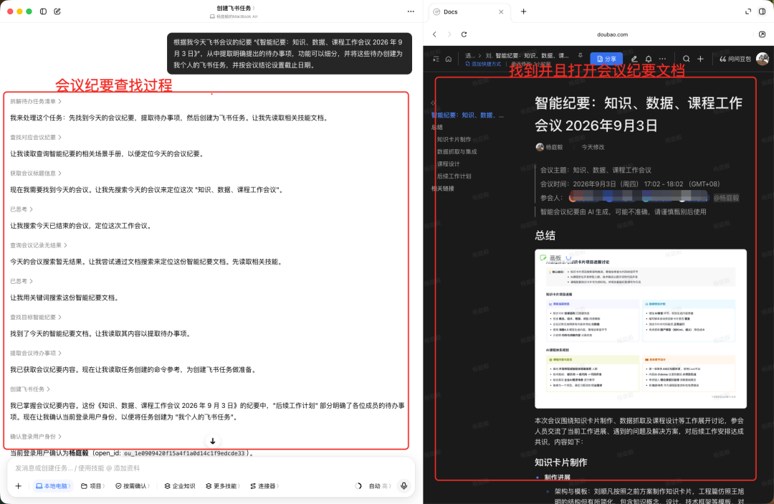Click the browser forward arrow
The width and height of the screenshot is (774, 504).
(x=449, y=34)
